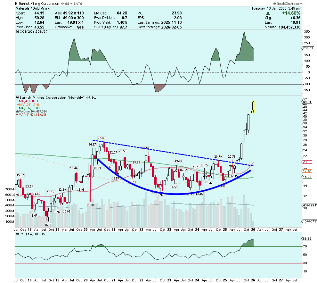Click the Fwd Yield value 1.40%

pos(122,22)
